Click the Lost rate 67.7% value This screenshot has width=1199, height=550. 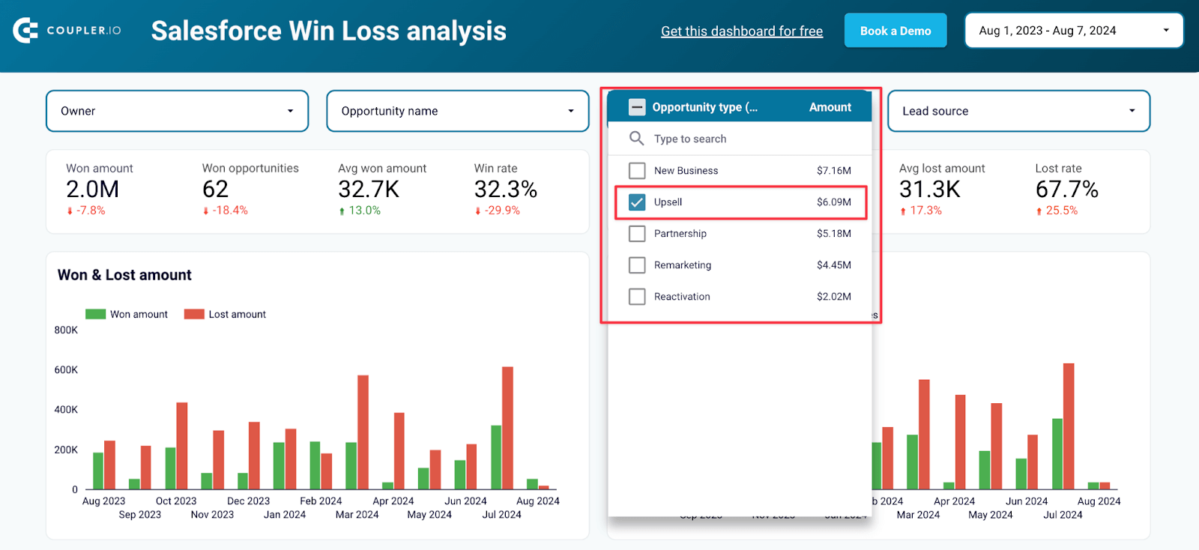[1067, 190]
